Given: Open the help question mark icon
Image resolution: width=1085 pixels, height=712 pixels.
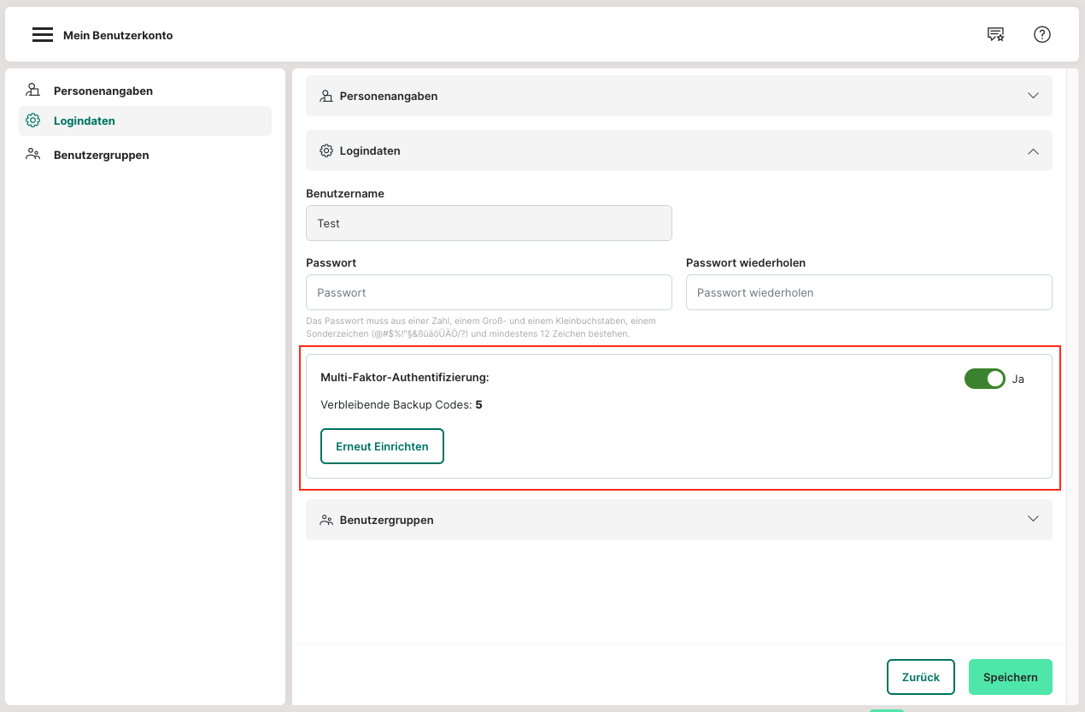Looking at the screenshot, I should [x=1041, y=34].
